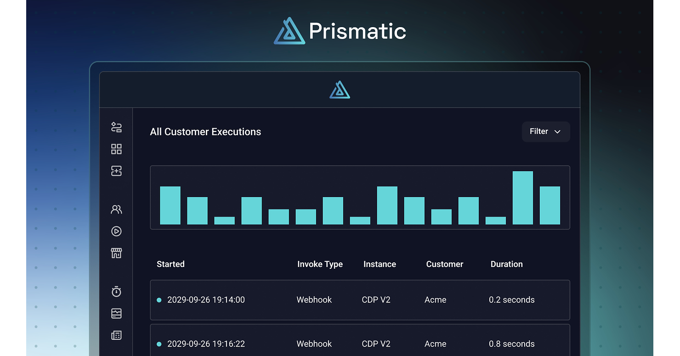Select the newspaper logs icon in the sidebar
This screenshot has height=356, width=680.
[116, 335]
